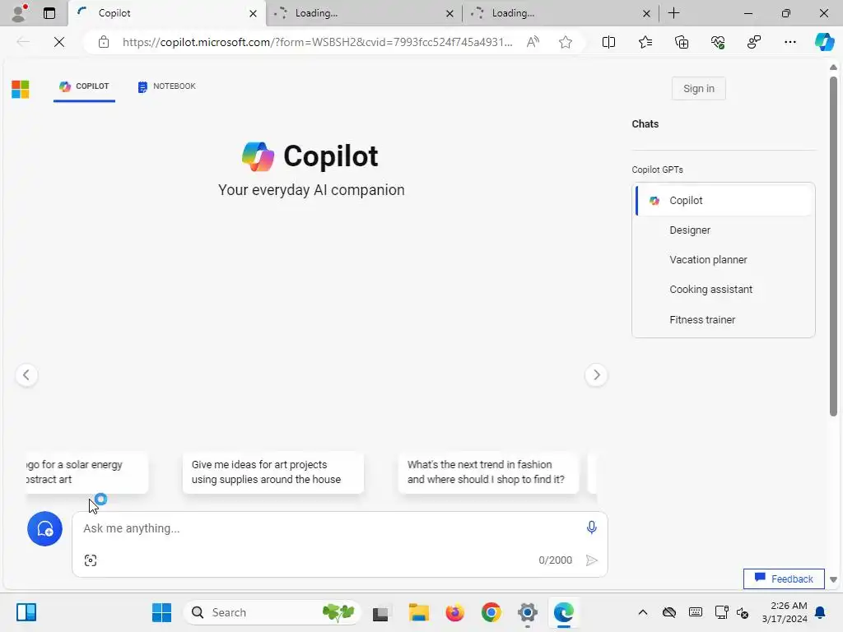
Task: Switch to the first Loading tab
Action: (364, 13)
